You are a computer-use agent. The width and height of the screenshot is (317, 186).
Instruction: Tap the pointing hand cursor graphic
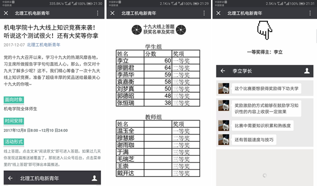pos(264,30)
